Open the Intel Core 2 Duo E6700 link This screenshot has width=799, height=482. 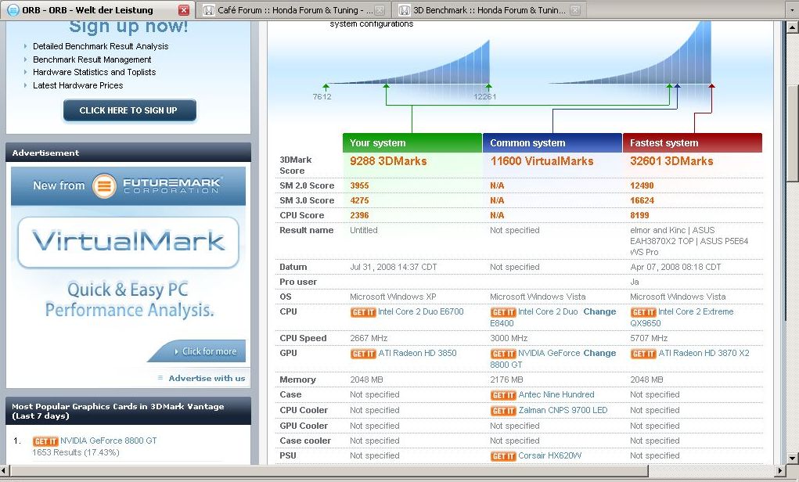pyautogui.click(x=421, y=312)
